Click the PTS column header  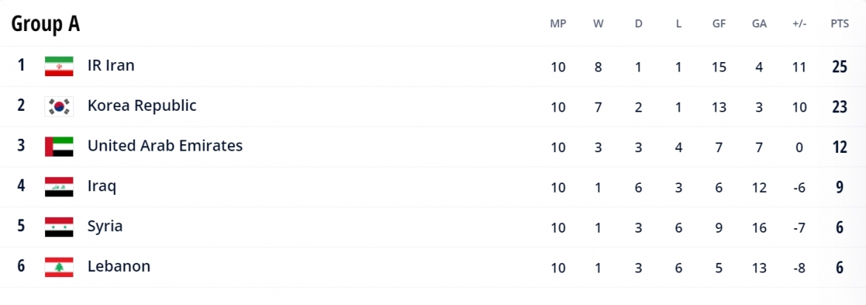coord(839,24)
